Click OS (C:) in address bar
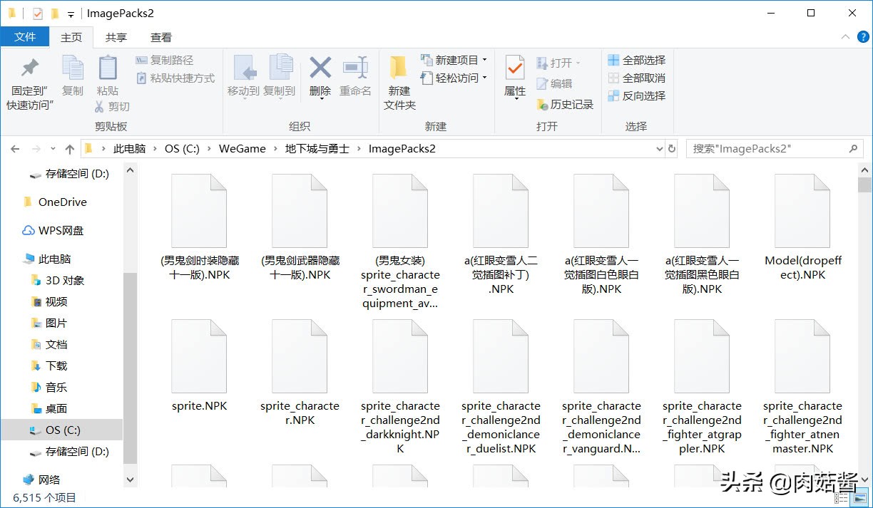 pos(182,149)
